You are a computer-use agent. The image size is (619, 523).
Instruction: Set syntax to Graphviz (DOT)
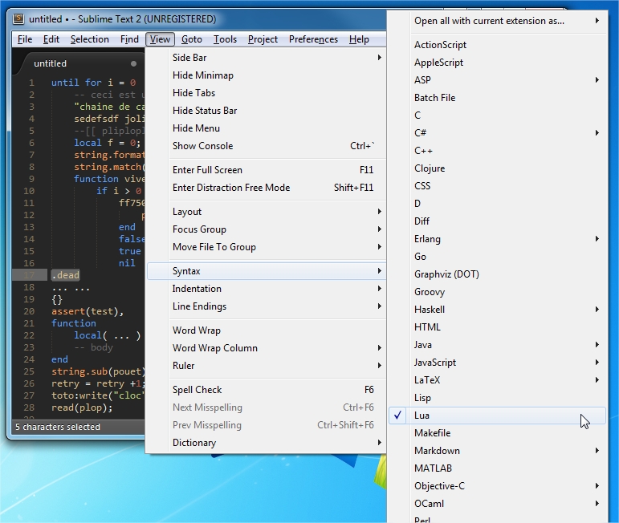(x=497, y=274)
